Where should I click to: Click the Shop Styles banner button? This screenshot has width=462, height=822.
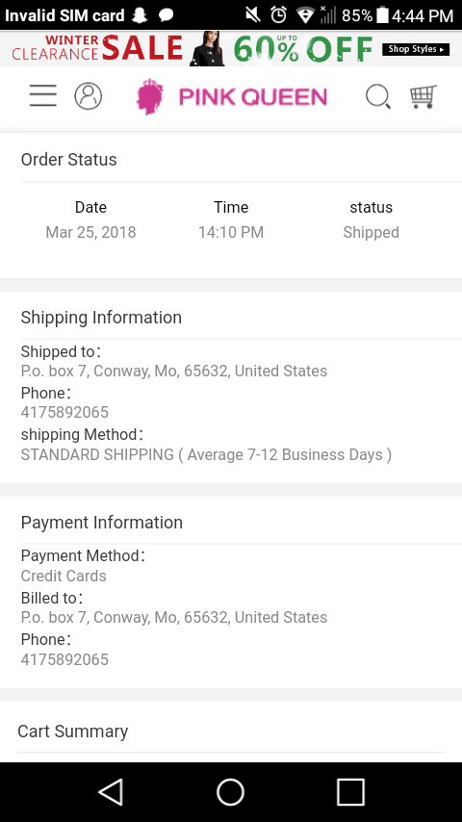[416, 49]
